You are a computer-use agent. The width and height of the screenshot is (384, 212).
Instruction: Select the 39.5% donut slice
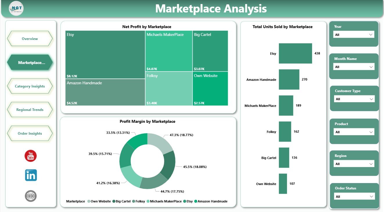pos(125,155)
